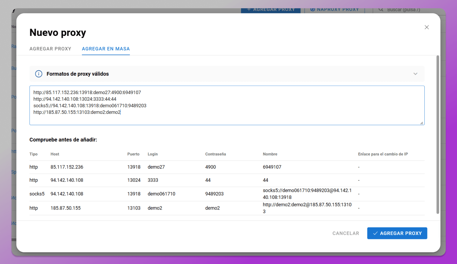This screenshot has width=457, height=264.
Task: Click the Host column header
Action: [55, 154]
